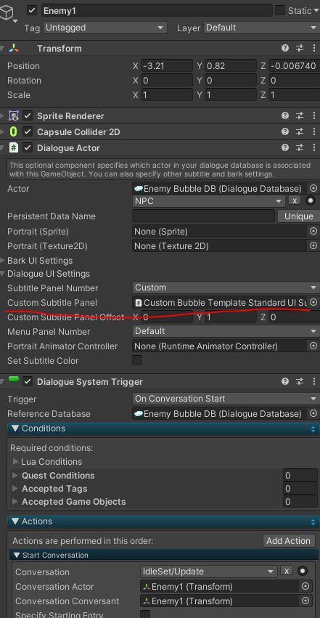Open Dialogue Actor component help icon
Image resolution: width=320 pixels, height=618 pixels.
tap(285, 148)
